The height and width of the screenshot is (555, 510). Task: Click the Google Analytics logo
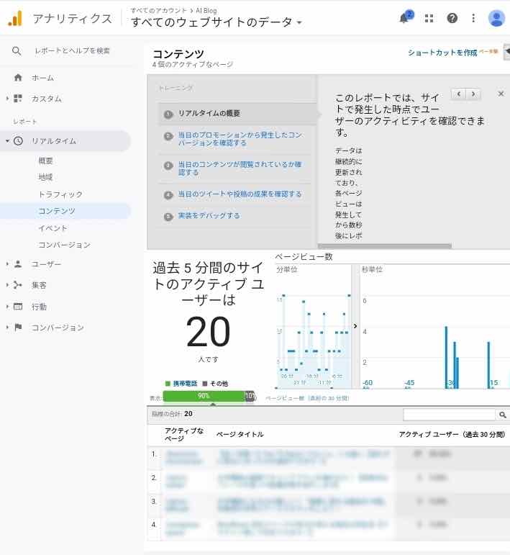15,19
